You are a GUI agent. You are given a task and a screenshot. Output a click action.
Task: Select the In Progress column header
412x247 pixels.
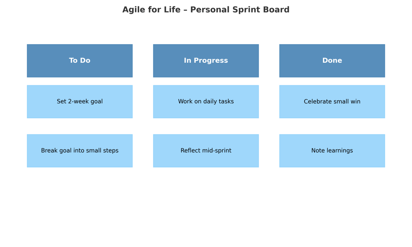pyautogui.click(x=206, y=61)
